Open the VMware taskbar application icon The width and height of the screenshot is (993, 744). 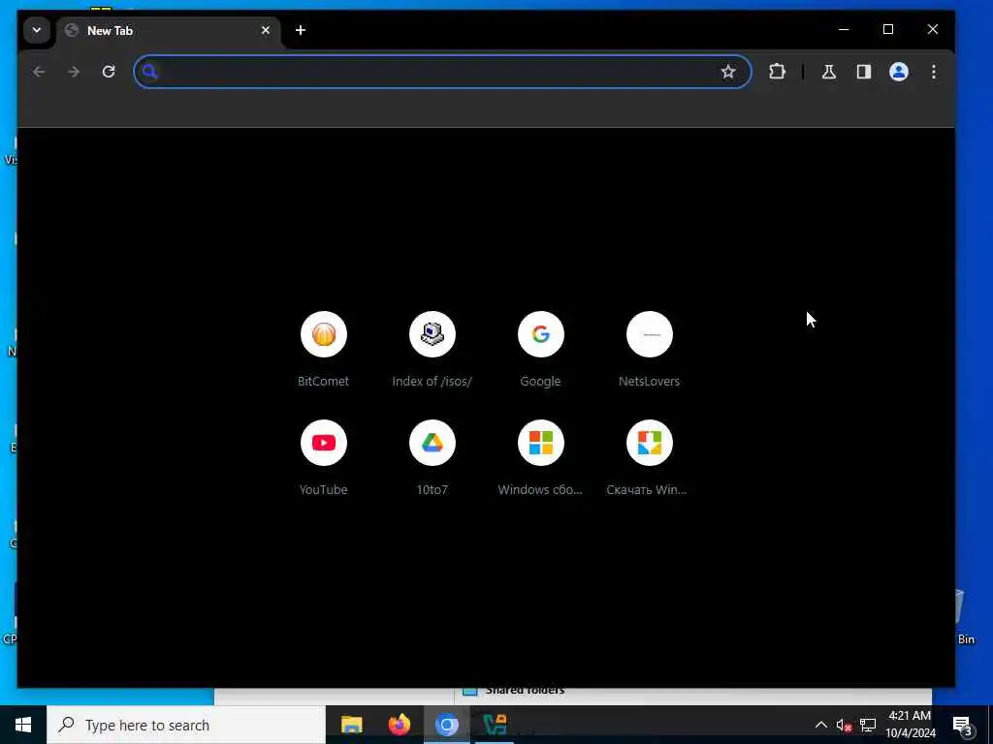(x=494, y=725)
